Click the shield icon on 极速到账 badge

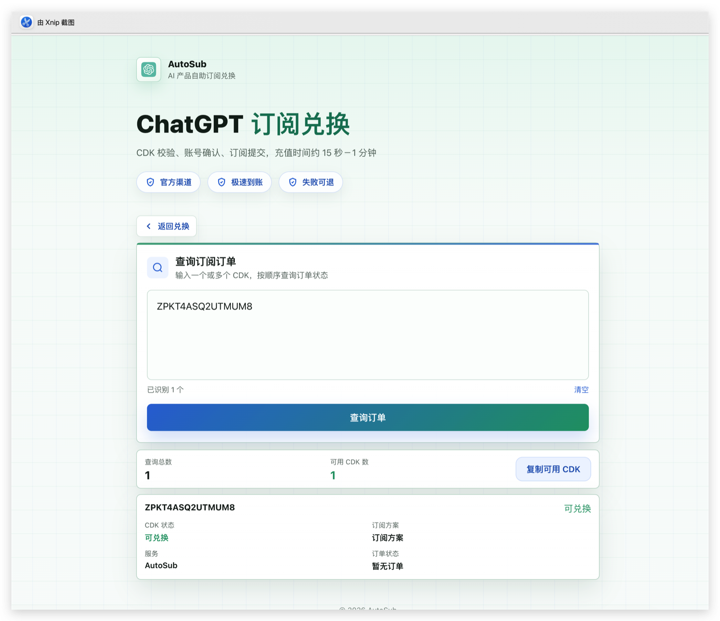(x=221, y=182)
